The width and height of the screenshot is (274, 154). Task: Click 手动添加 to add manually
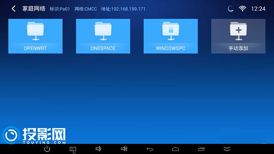click(238, 36)
